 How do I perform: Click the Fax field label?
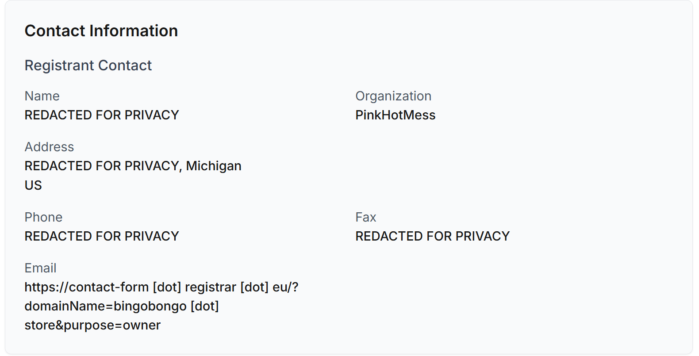[x=365, y=217]
